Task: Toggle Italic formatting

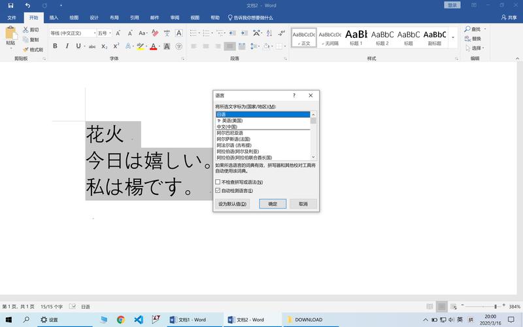Action: click(x=67, y=46)
